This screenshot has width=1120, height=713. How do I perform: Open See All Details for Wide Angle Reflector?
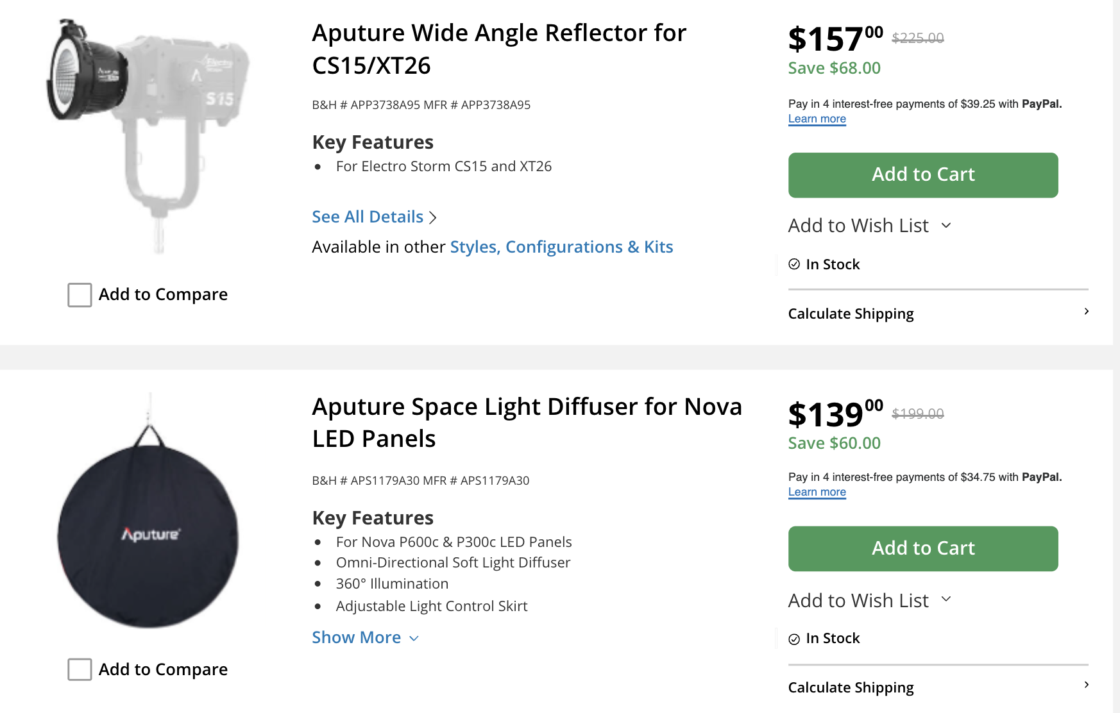[x=368, y=217]
